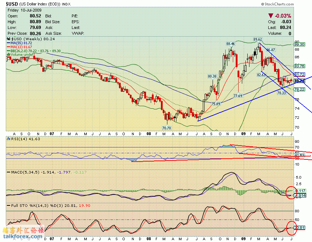Click the 82.63 price label
This screenshot has width=312, height=242.
tap(261, 75)
